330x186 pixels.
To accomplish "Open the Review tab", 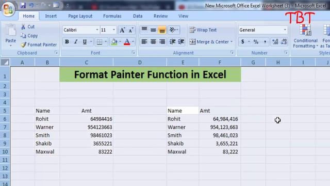I will (x=160, y=16).
